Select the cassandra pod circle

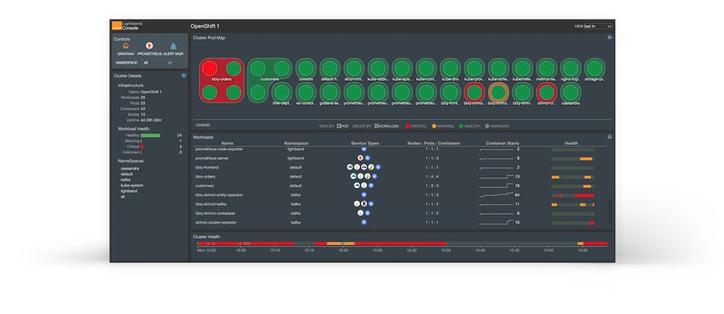point(571,92)
